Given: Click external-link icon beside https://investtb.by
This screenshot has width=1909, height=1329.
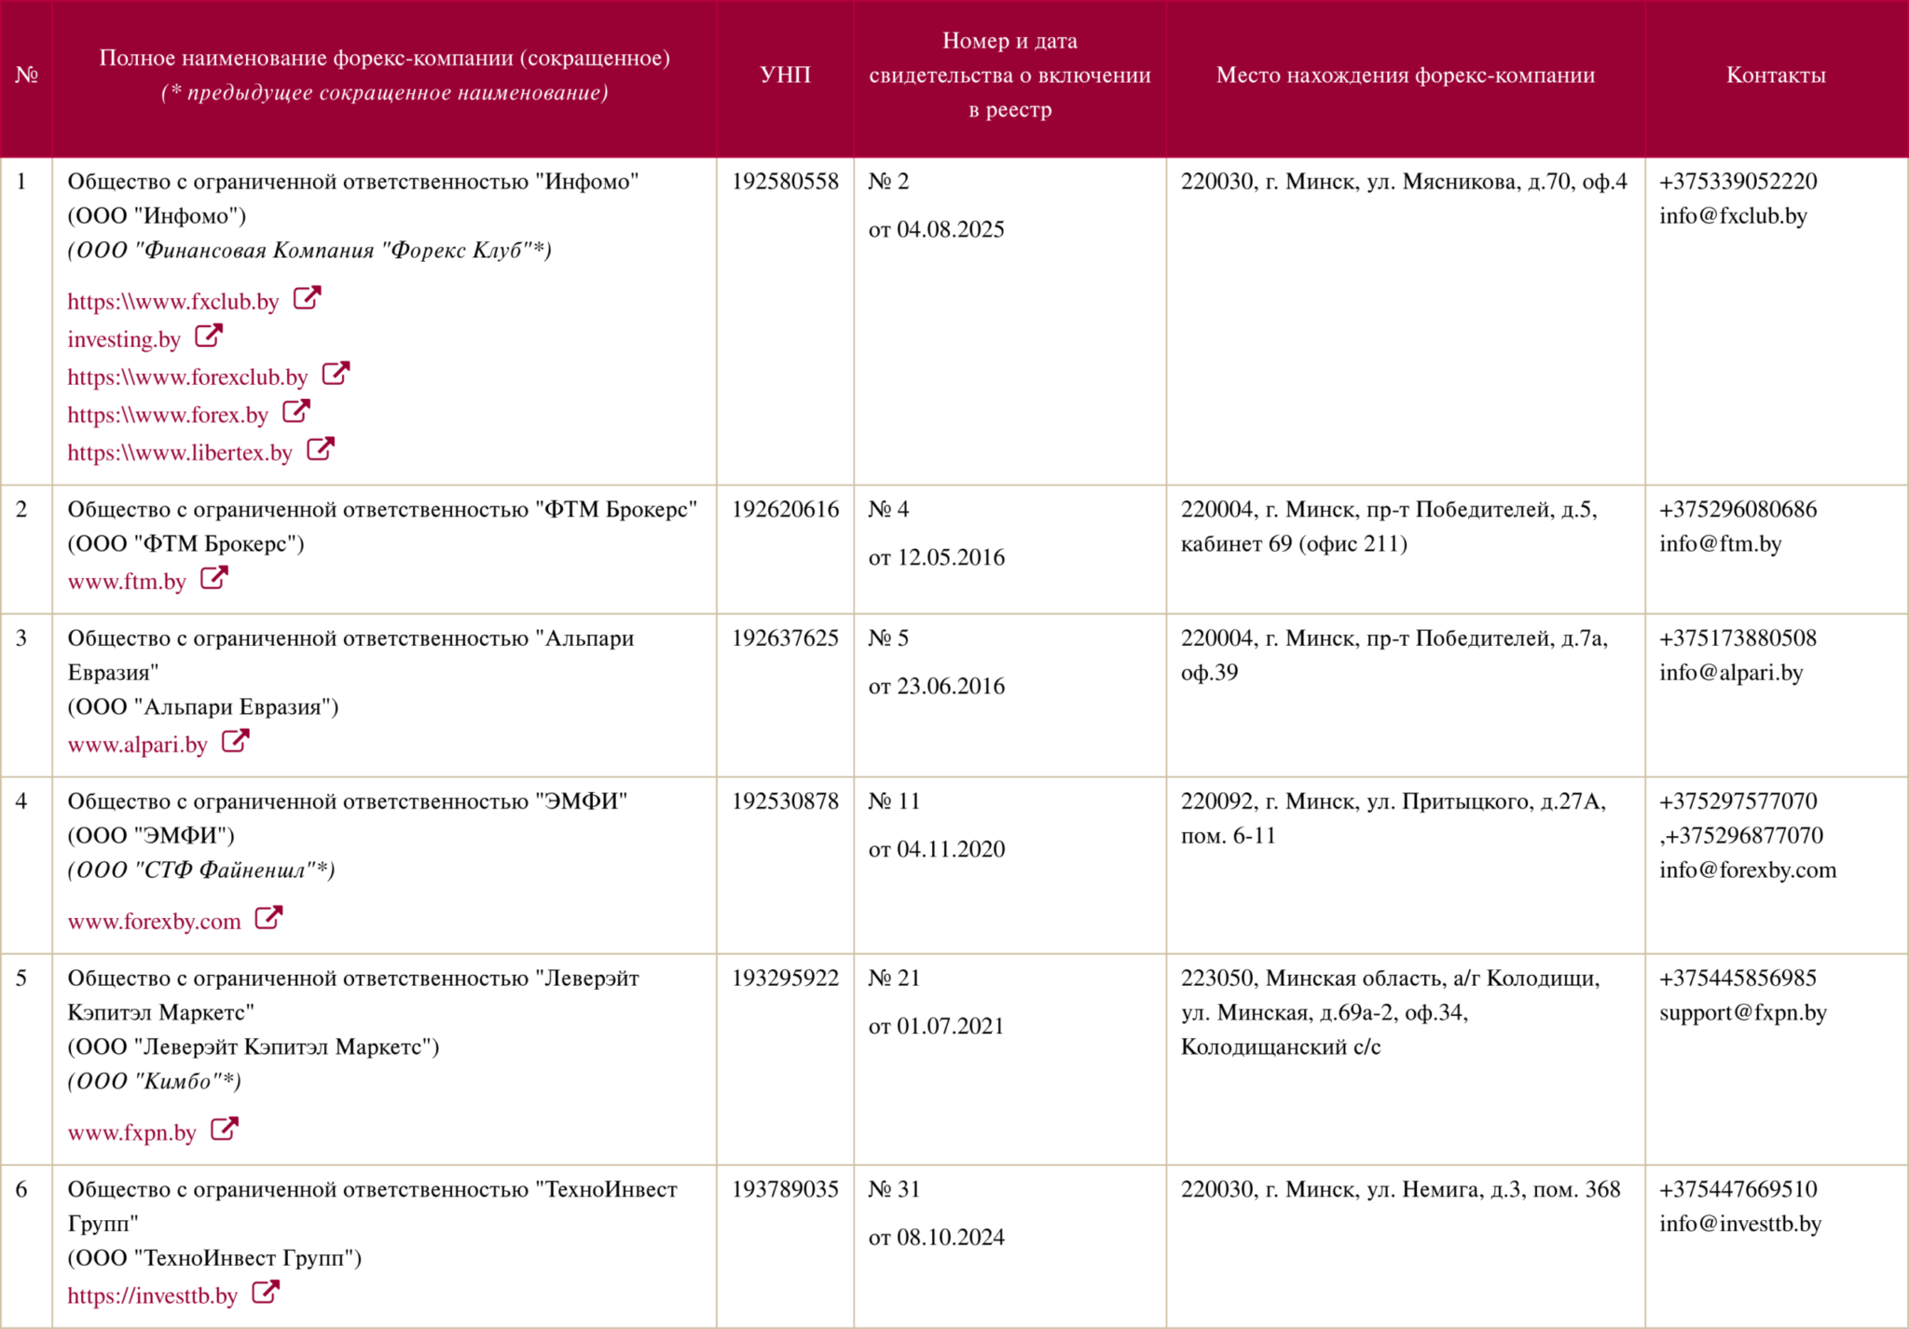Looking at the screenshot, I should pyautogui.click(x=266, y=1292).
